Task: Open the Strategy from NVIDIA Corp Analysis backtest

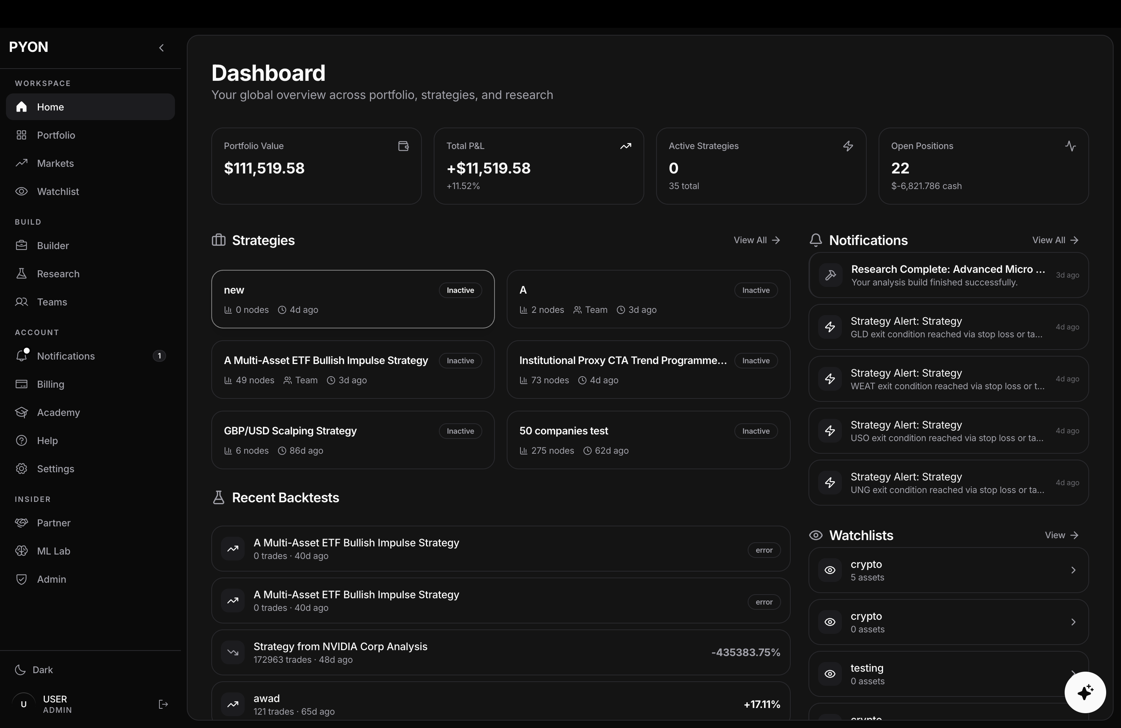Action: 501,653
